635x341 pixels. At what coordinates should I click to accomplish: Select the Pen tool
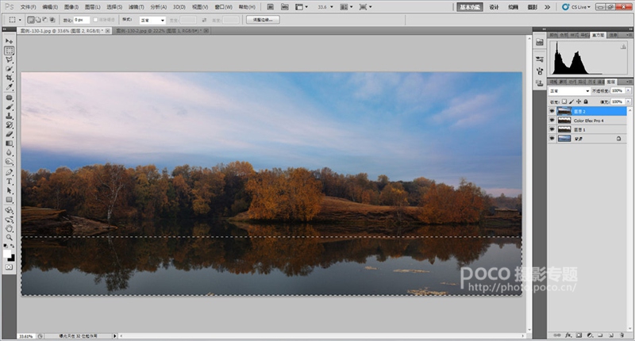pos(9,172)
